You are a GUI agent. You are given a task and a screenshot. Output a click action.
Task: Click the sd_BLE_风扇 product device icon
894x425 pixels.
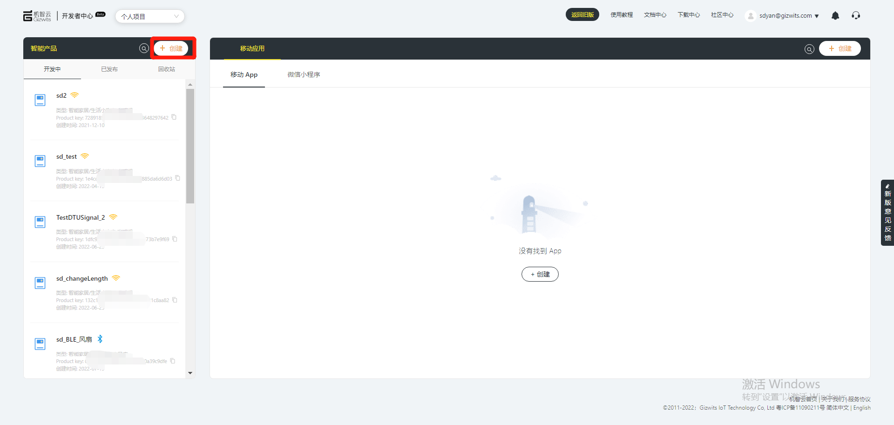[40, 344]
